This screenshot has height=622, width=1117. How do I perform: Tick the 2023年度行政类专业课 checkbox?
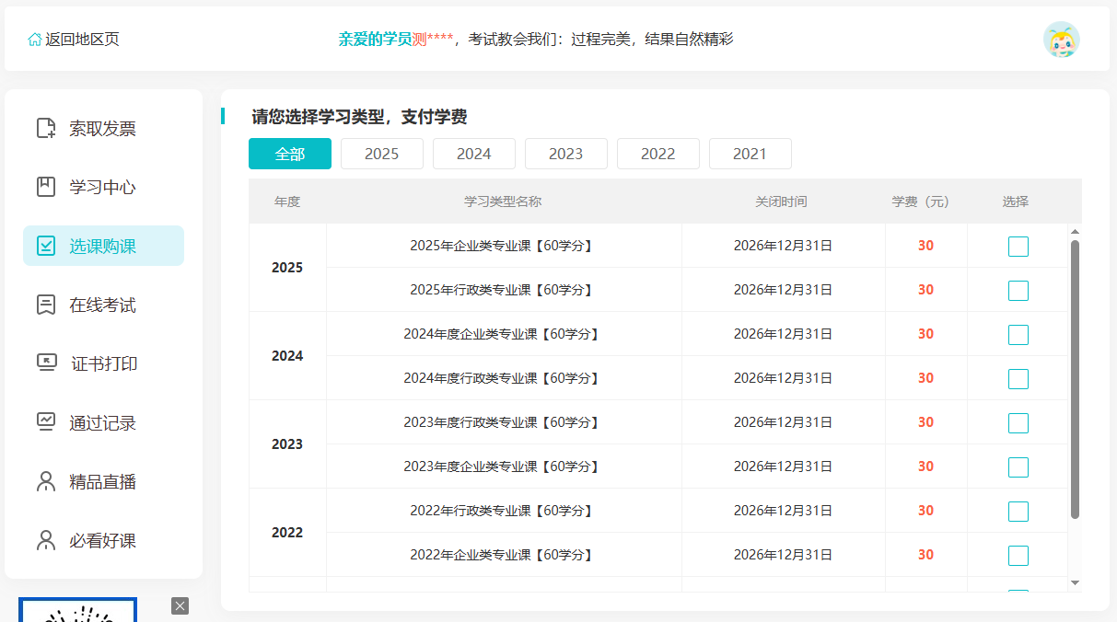[x=1018, y=423]
